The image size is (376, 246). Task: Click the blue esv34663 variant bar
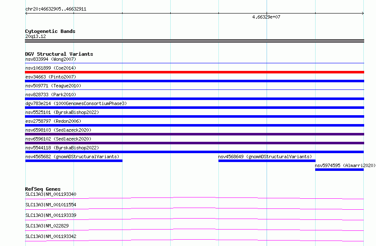click(x=194, y=81)
